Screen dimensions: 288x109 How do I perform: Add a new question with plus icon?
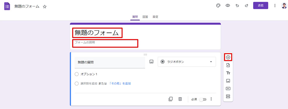click(228, 57)
